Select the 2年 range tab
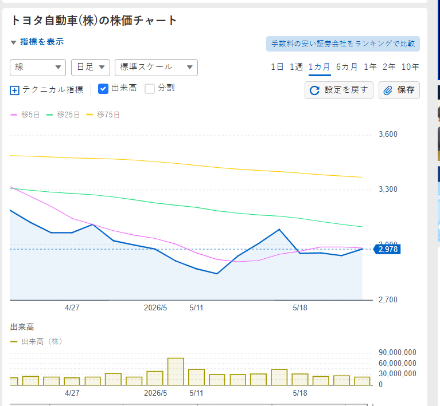 [x=389, y=67]
